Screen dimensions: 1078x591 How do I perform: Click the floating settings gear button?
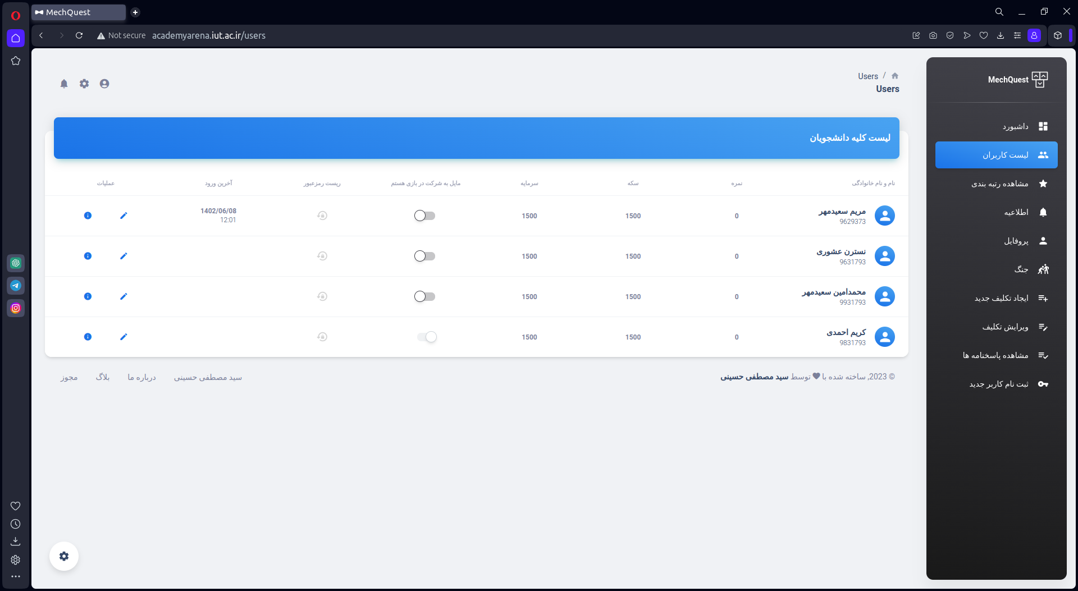click(x=64, y=556)
